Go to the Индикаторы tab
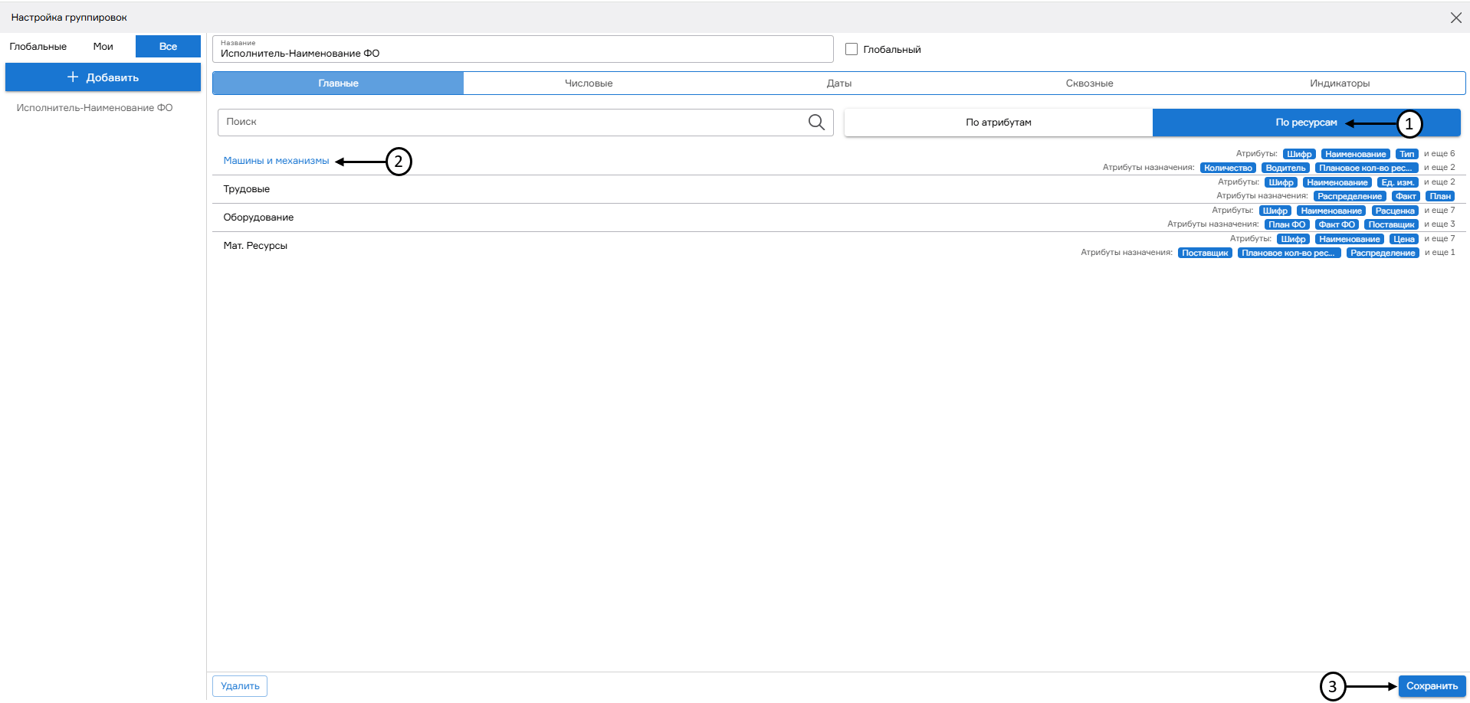 (x=1339, y=83)
